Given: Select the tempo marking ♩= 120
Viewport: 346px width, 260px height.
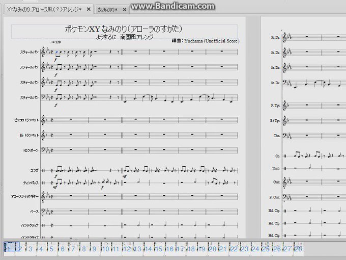Looking at the screenshot, I should 55,42.
